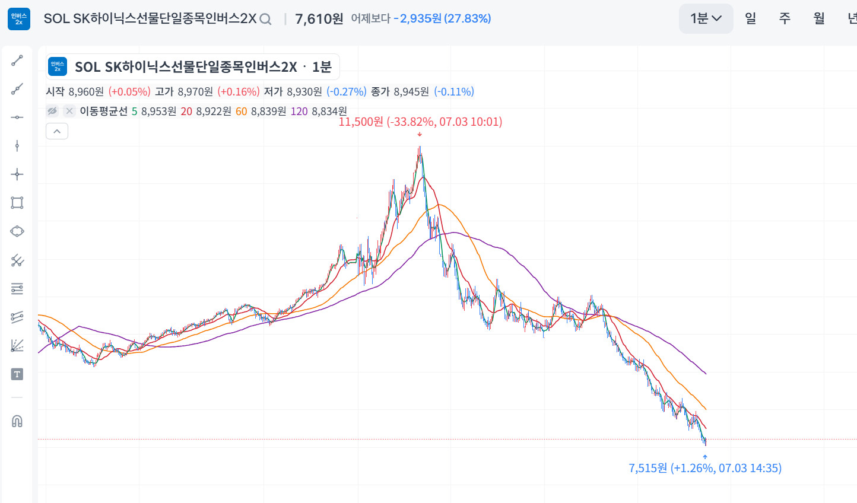Open stock search via magnifier icon

(x=266, y=19)
